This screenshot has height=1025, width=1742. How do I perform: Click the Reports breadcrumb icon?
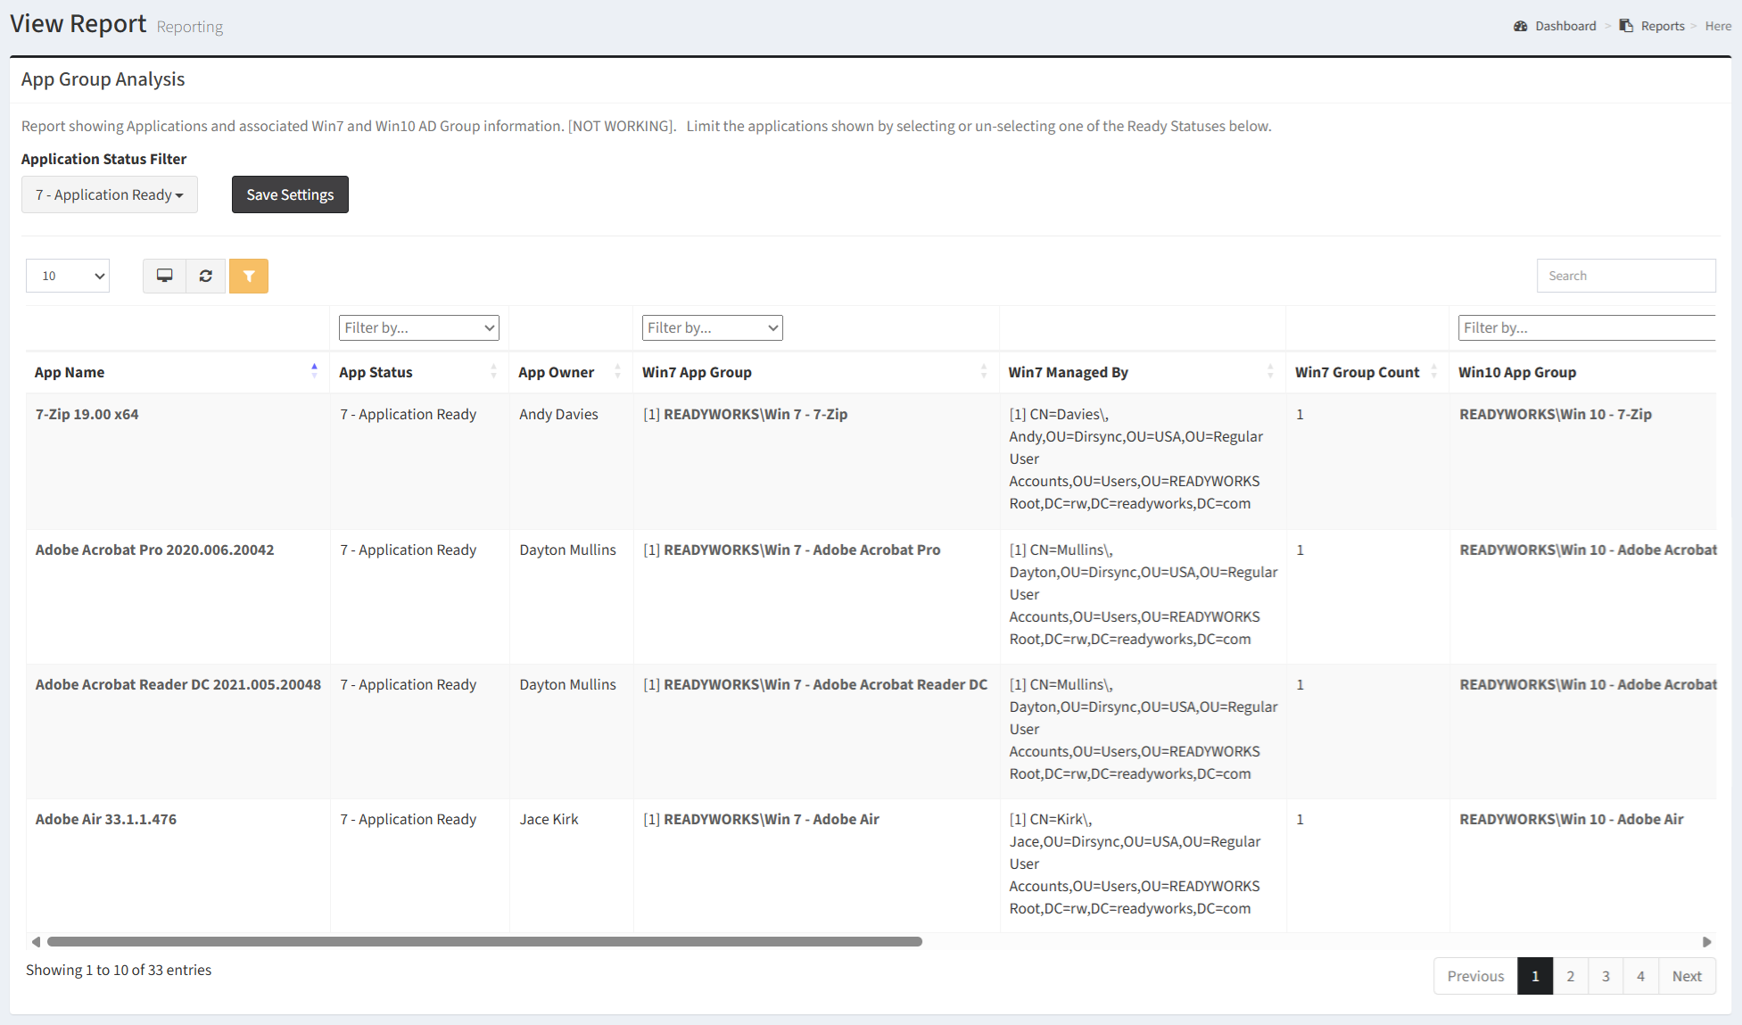pyautogui.click(x=1626, y=26)
